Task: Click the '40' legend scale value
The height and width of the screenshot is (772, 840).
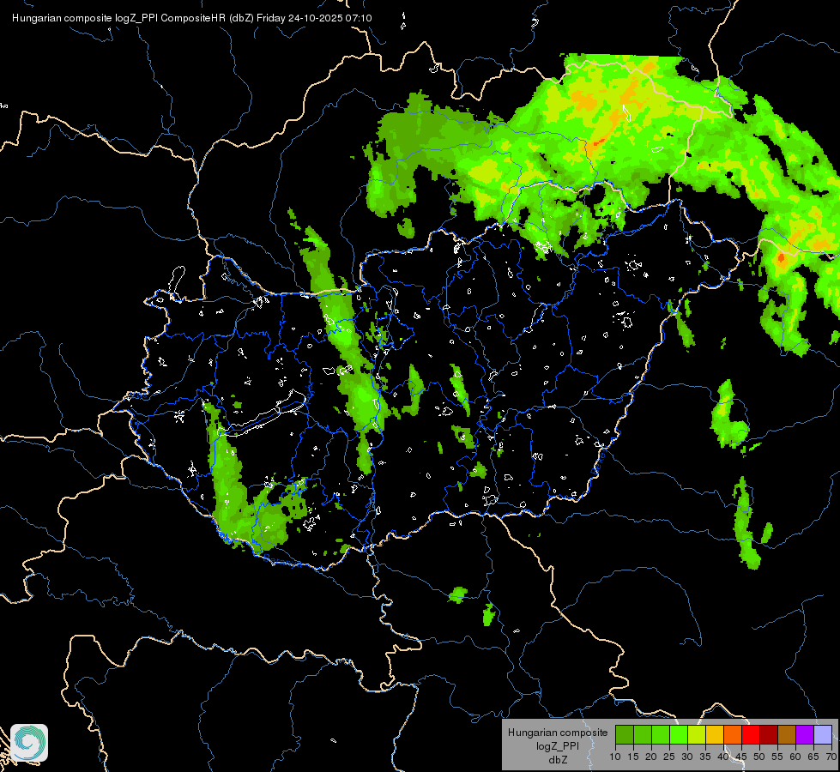Action: pos(723,757)
